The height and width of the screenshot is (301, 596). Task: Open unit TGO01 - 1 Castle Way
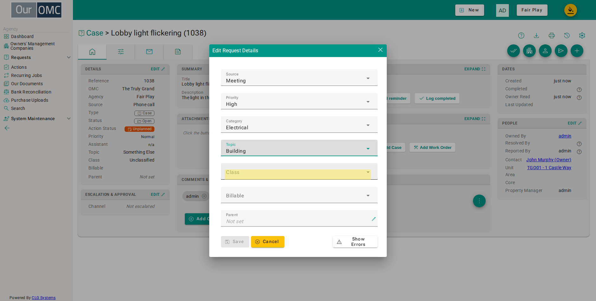click(x=549, y=168)
